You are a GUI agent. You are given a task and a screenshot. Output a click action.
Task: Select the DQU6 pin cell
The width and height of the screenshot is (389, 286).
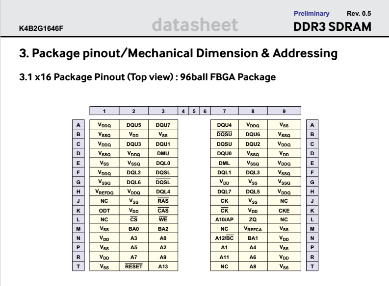[253, 134]
